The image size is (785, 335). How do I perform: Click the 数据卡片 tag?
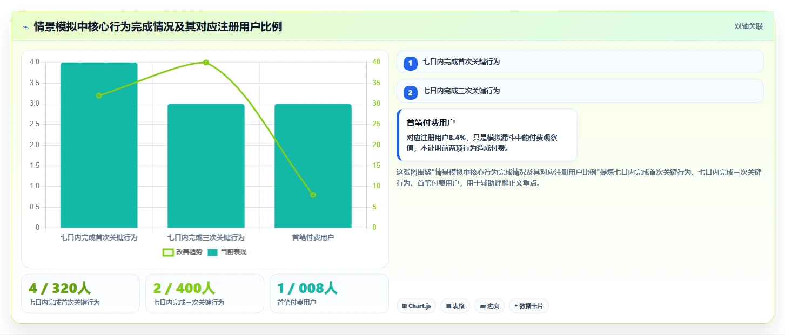coord(529,306)
